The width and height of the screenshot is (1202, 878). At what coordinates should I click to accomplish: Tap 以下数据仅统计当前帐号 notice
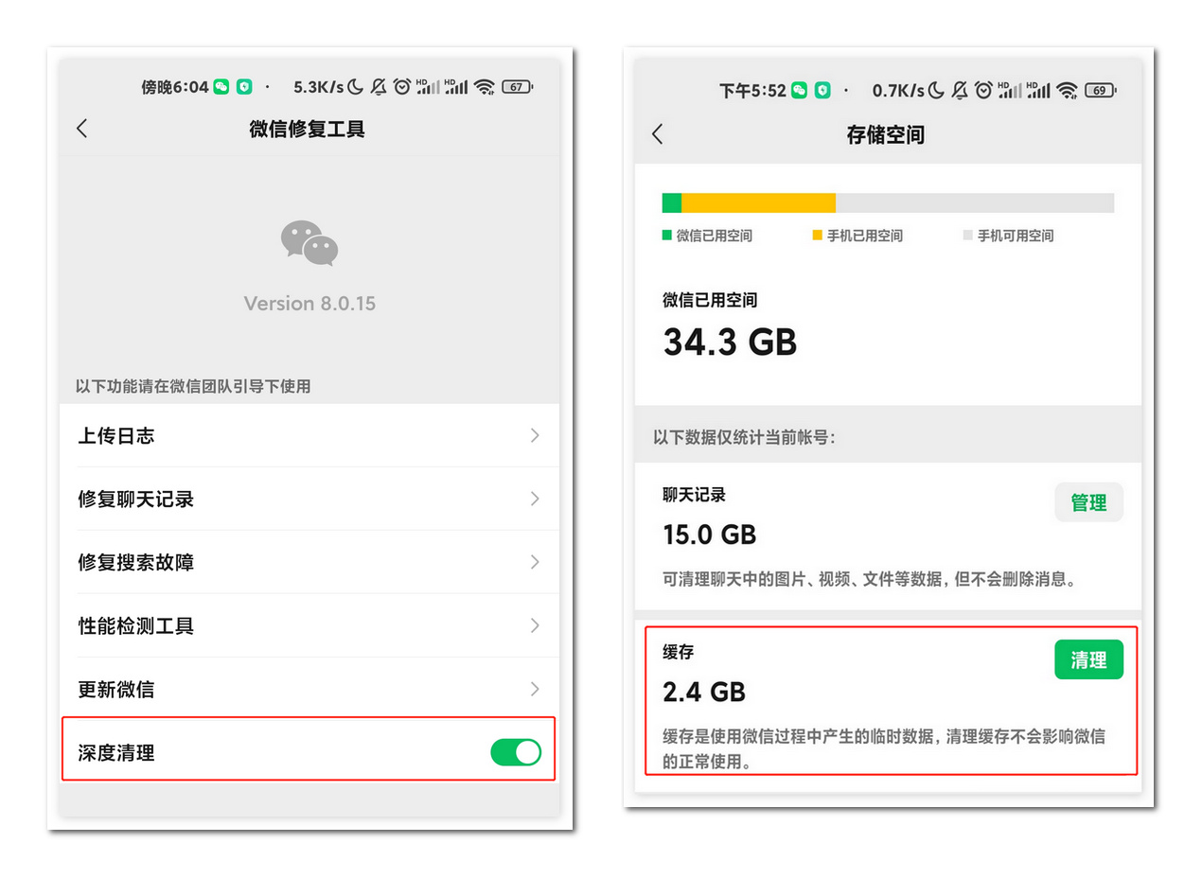pos(747,438)
